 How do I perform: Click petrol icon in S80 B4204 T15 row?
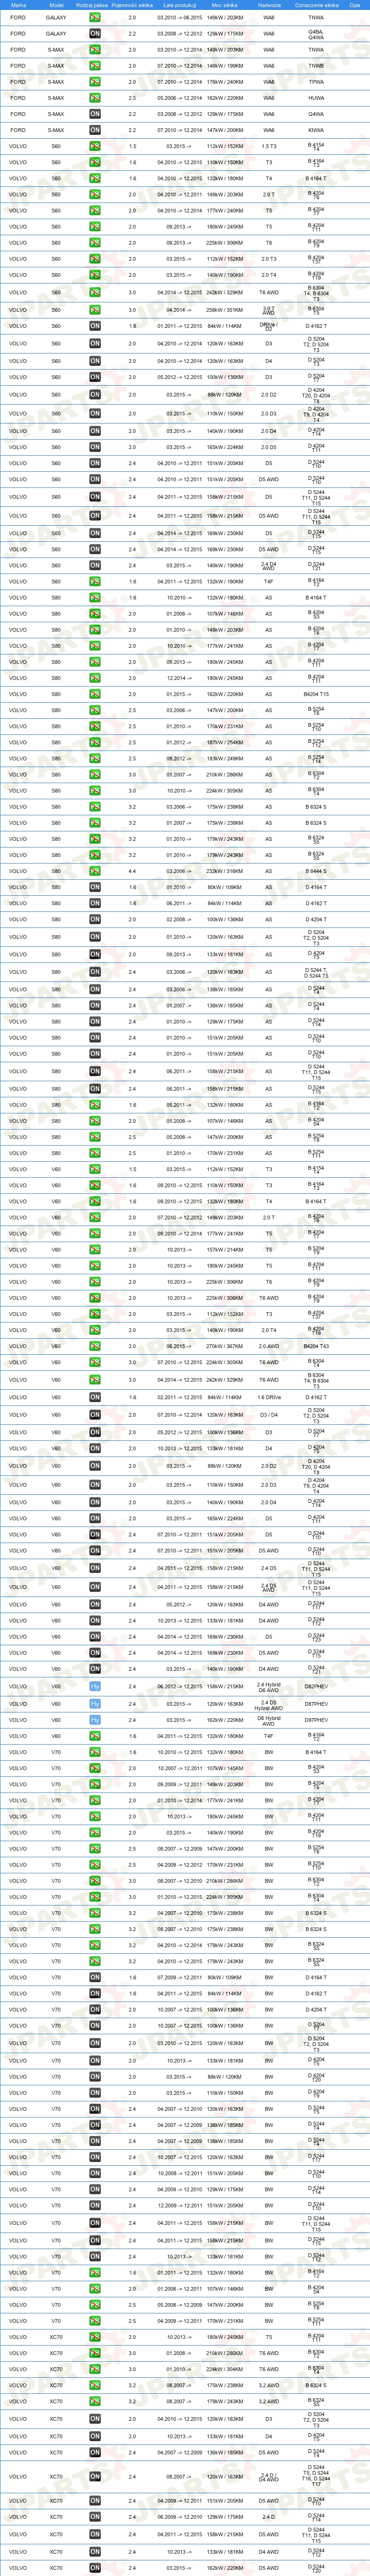coord(95,694)
